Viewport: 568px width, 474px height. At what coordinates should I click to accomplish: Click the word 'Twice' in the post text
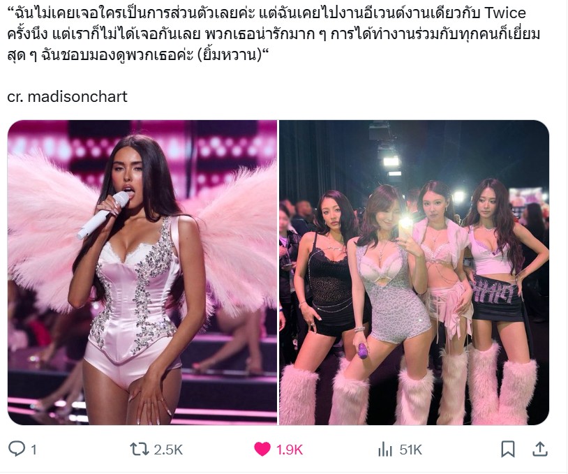tap(505, 13)
